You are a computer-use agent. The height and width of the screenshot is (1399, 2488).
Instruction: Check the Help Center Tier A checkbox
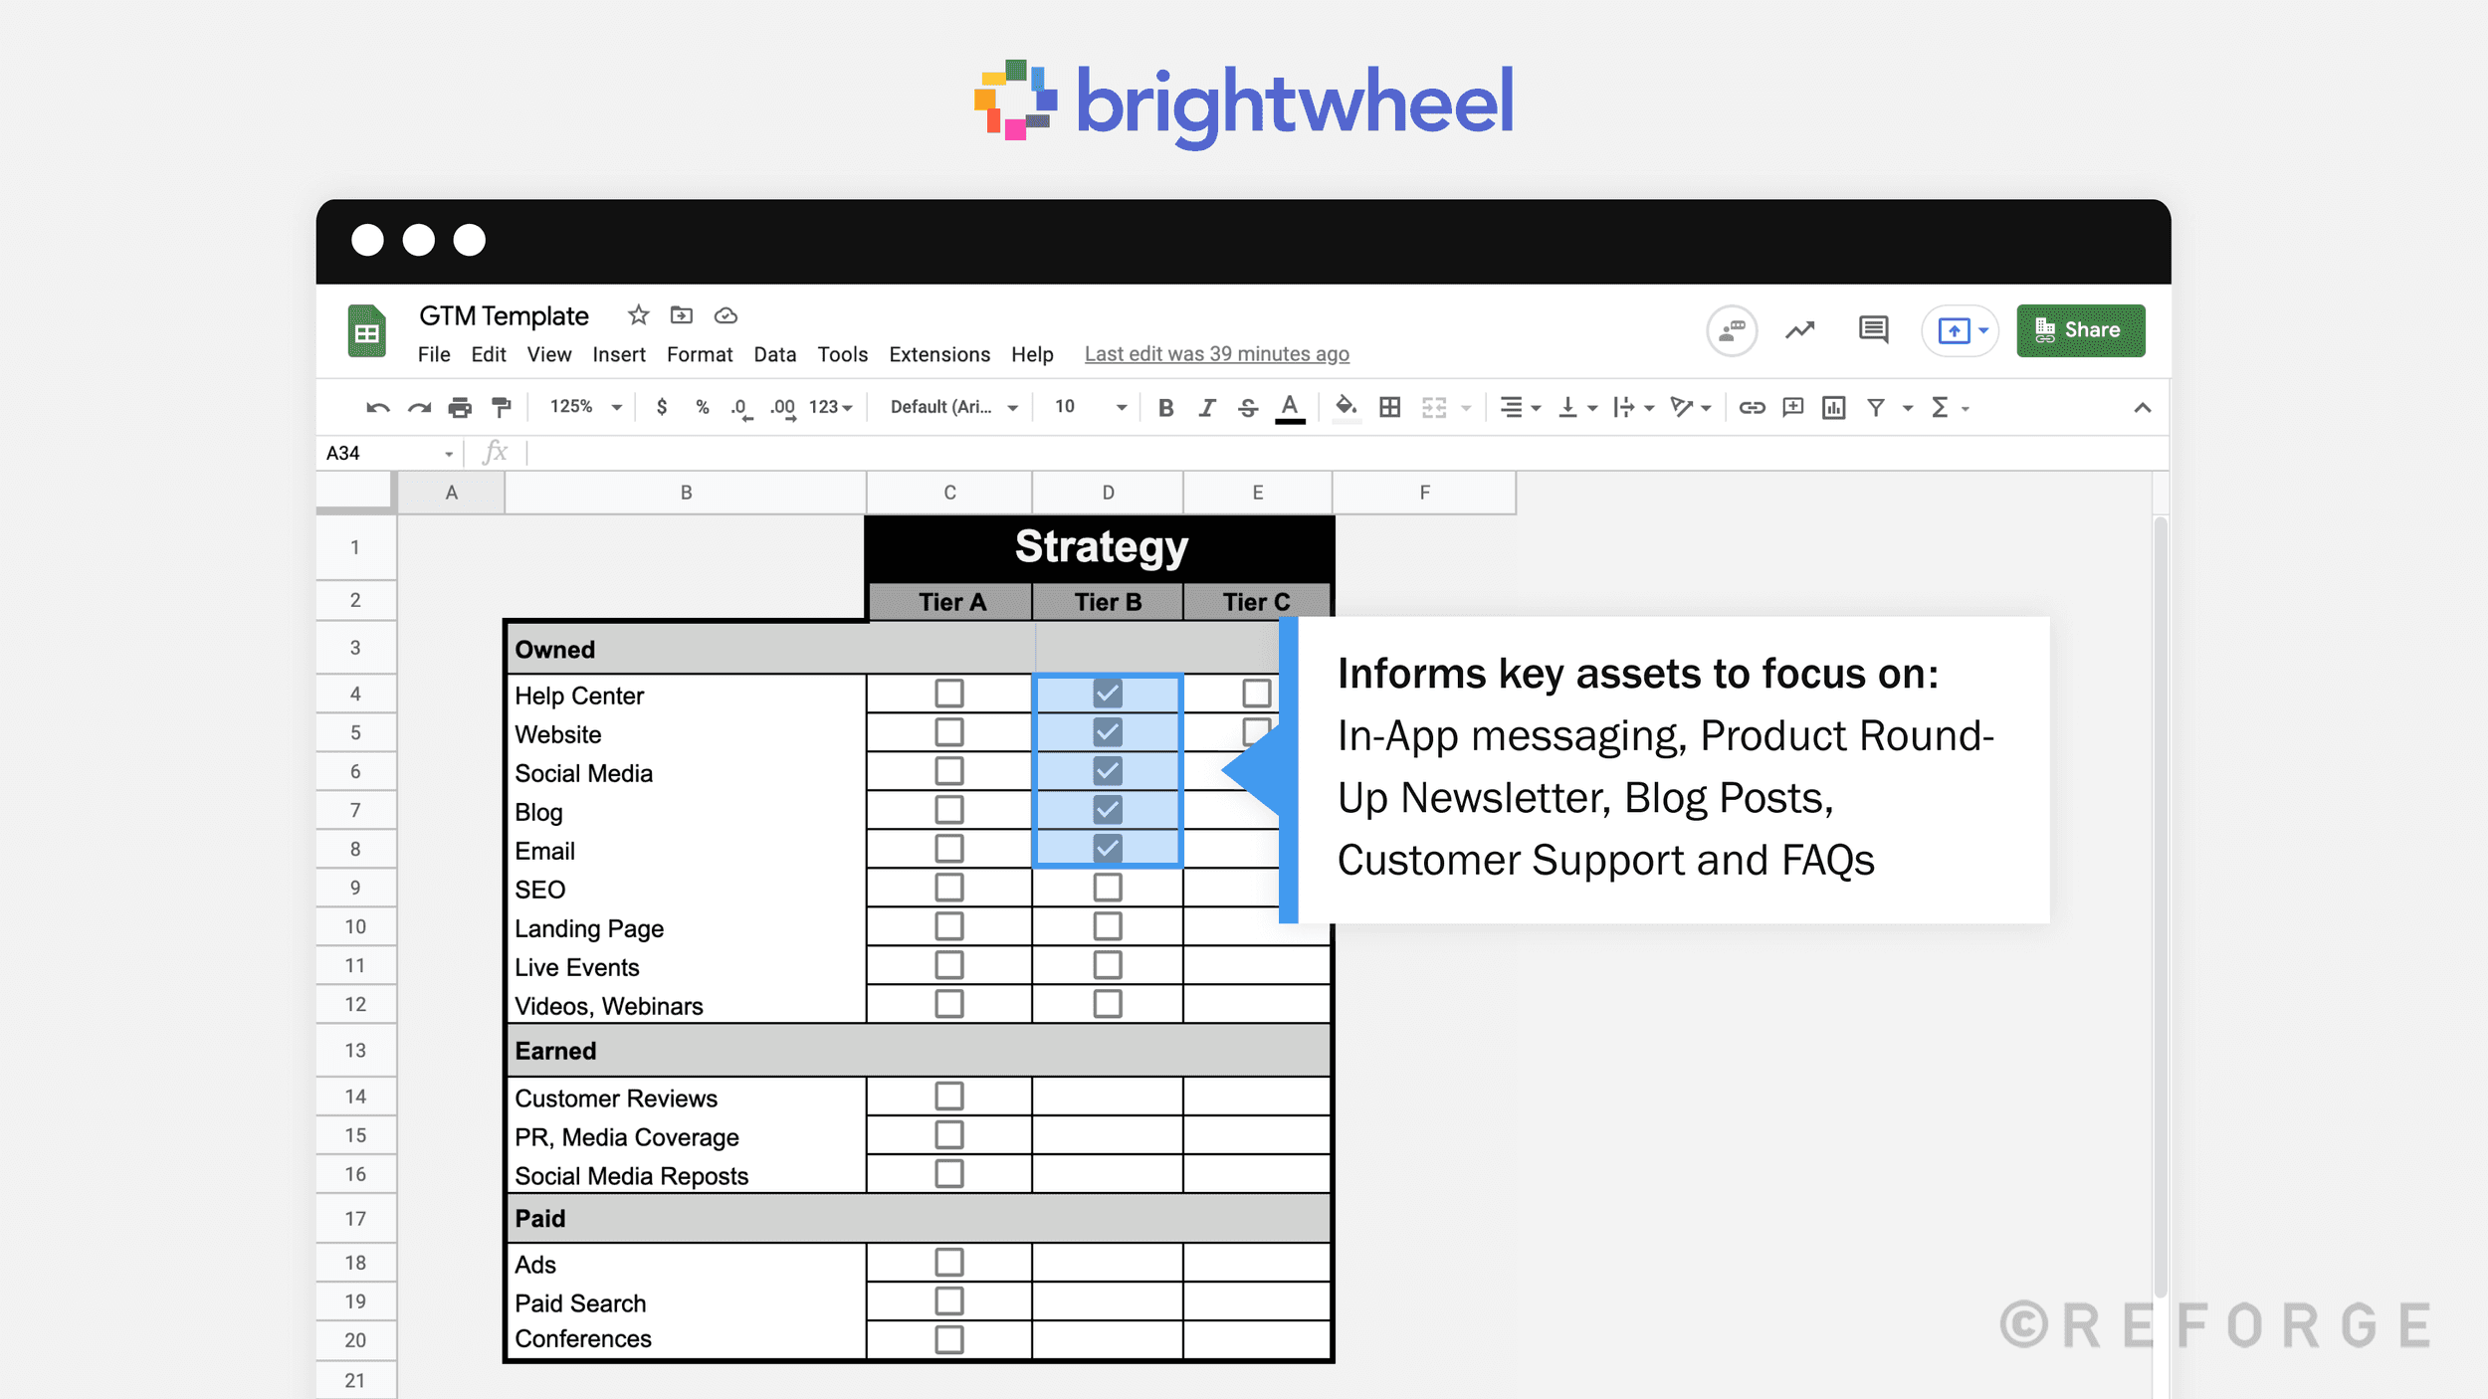[948, 693]
